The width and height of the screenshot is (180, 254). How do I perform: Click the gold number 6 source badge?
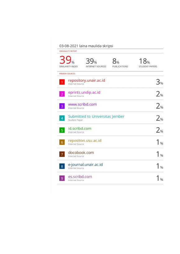pyautogui.click(x=62, y=142)
